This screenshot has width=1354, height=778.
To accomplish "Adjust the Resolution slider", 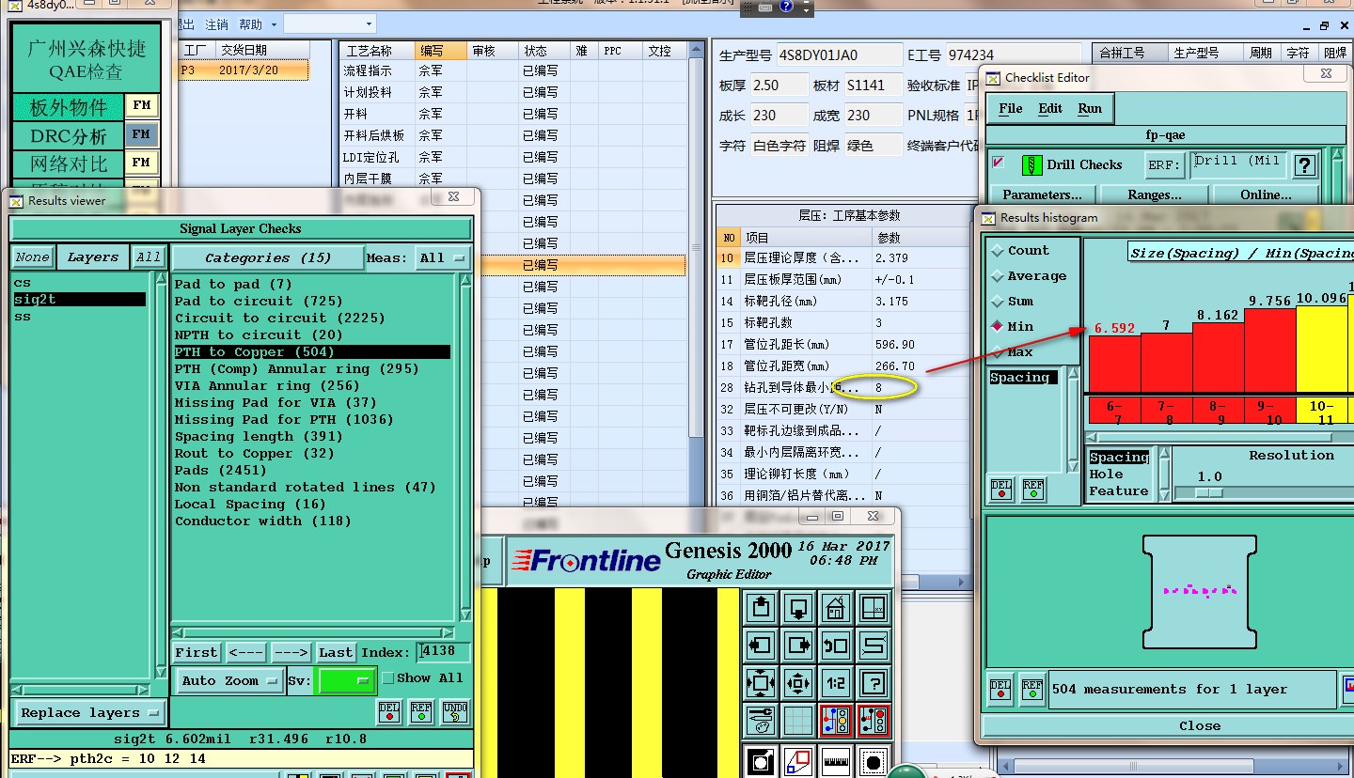I will pos(1210,492).
